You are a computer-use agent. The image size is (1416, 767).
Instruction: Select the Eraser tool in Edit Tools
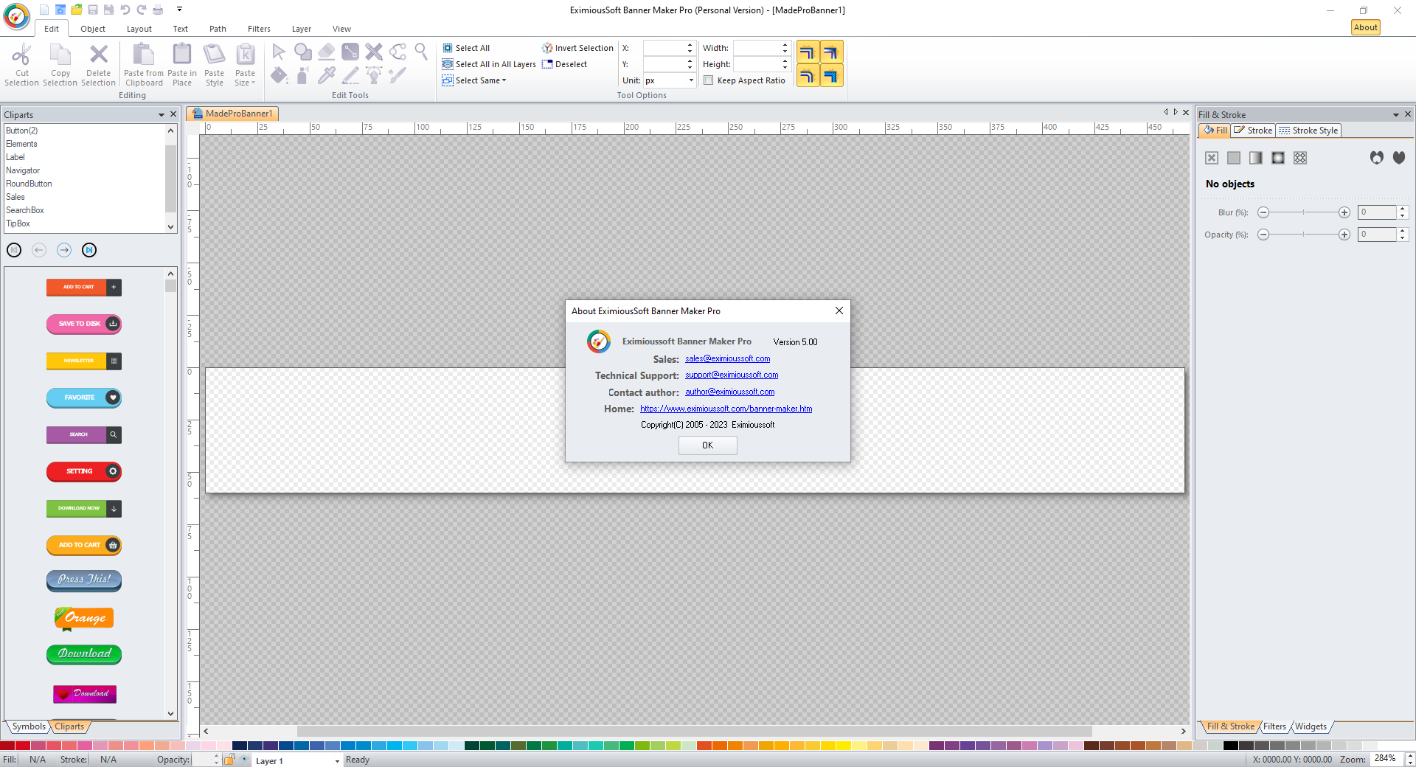tap(326, 52)
